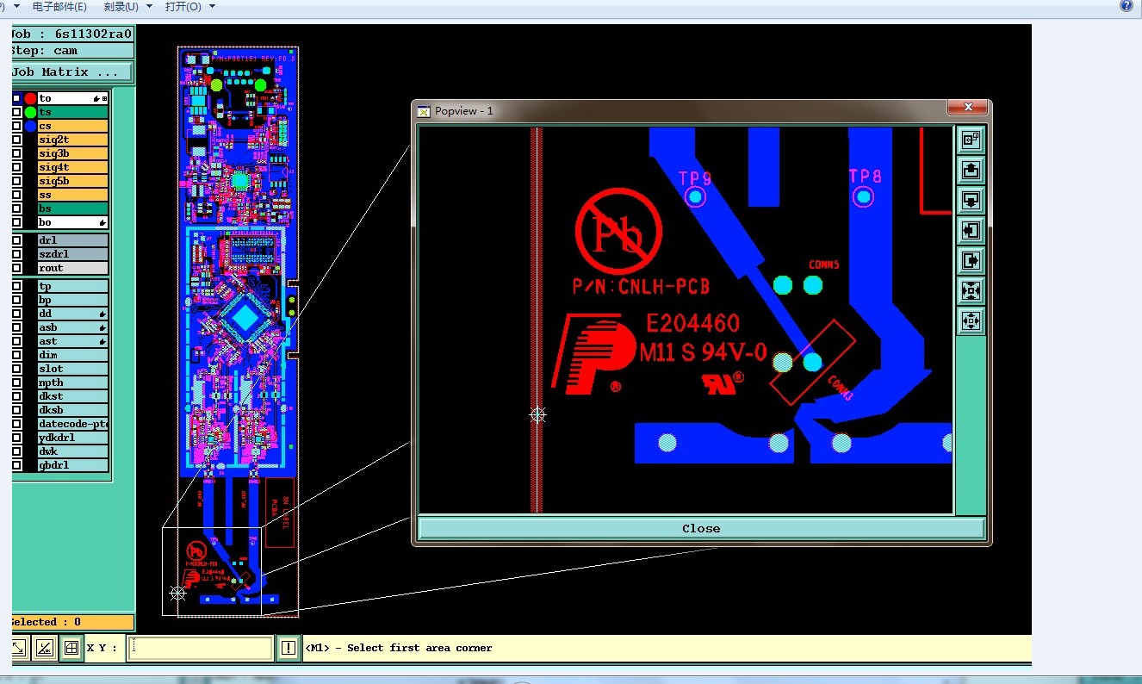Click the Popview pan down arrow icon

pyautogui.click(x=971, y=201)
